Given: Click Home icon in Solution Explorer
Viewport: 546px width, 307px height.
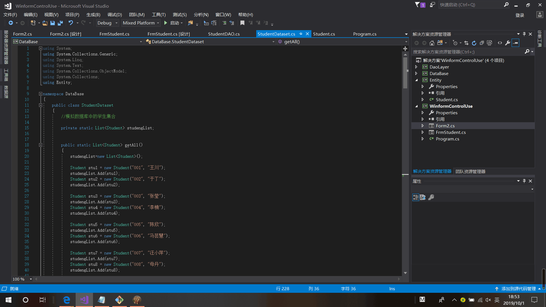Looking at the screenshot, I should [432, 43].
